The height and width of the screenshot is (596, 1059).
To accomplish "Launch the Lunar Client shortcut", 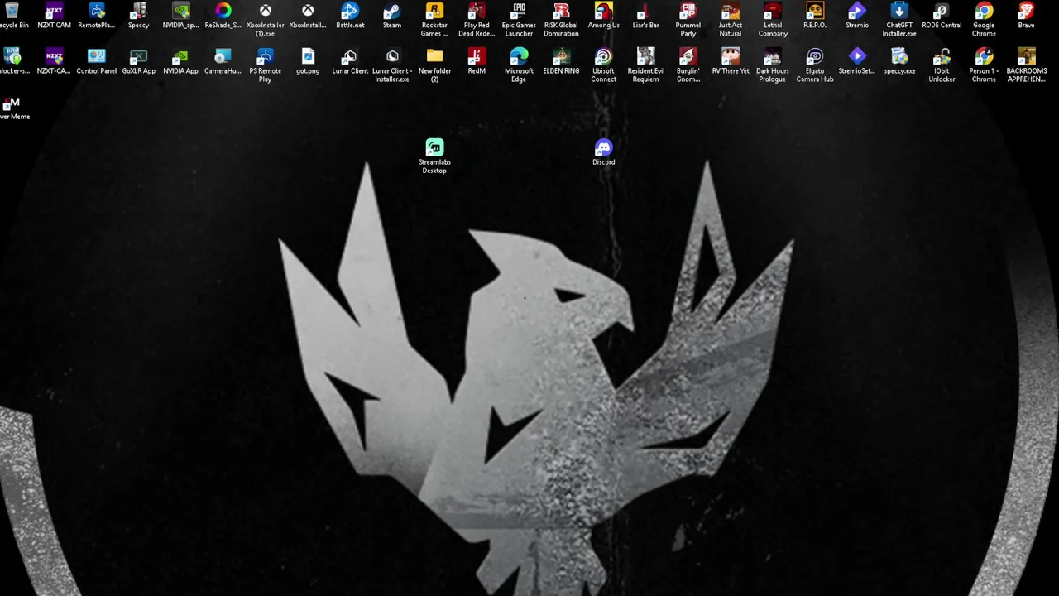I will (x=350, y=56).
